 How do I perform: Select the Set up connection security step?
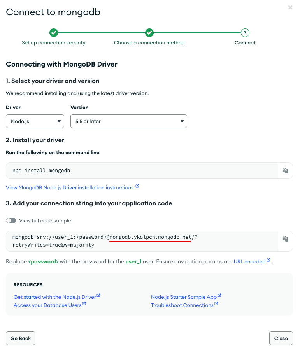tap(54, 42)
